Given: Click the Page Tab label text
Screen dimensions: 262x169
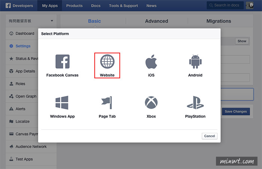Looking at the screenshot, I should (x=107, y=116).
